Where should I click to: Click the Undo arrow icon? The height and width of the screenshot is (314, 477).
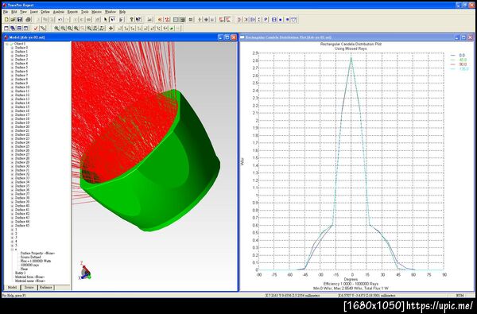pyautogui.click(x=60, y=19)
